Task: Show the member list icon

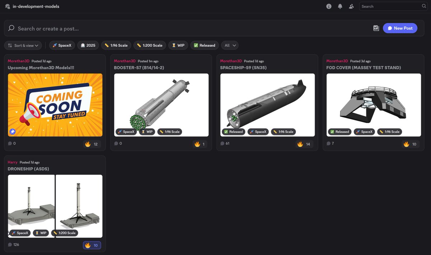Action: [x=351, y=6]
